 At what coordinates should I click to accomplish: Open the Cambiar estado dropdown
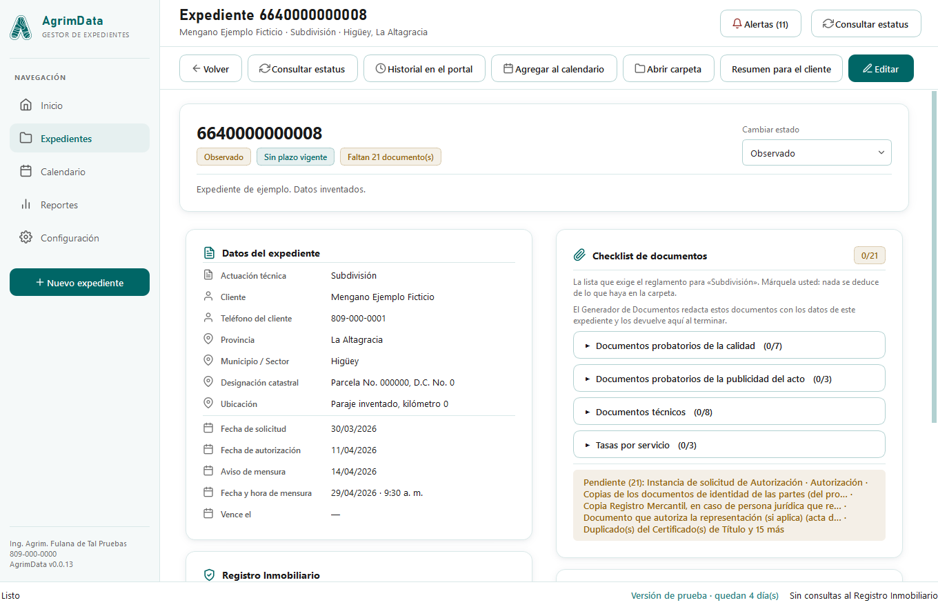coord(817,153)
